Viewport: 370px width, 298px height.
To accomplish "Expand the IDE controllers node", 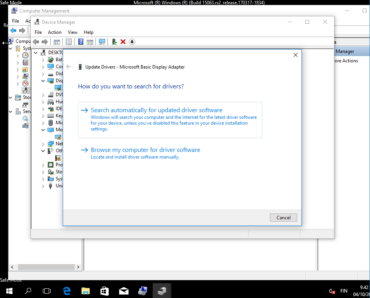I will (x=43, y=109).
